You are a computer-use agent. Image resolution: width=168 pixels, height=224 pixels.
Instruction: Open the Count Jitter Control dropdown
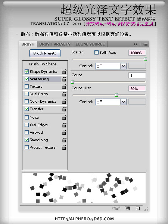[x=111, y=102]
